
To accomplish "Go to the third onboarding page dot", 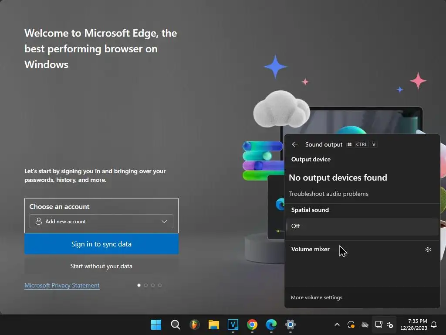I will click(x=153, y=285).
